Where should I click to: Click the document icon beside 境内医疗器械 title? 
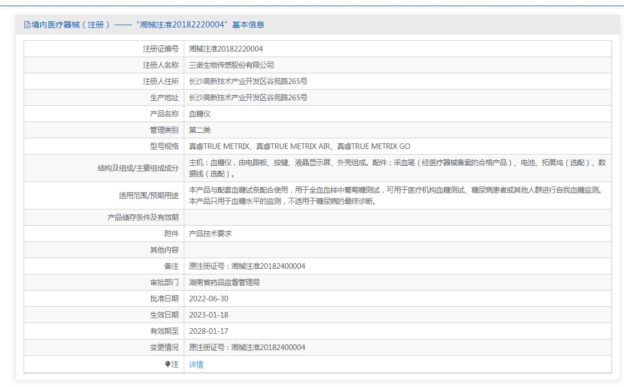(x=27, y=25)
